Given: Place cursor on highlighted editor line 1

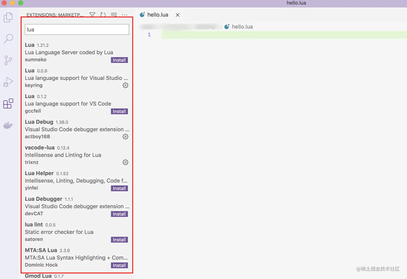Looking at the screenshot, I should 284,35.
